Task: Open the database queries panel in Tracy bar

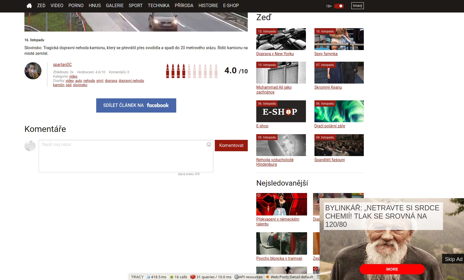Action: (211, 277)
